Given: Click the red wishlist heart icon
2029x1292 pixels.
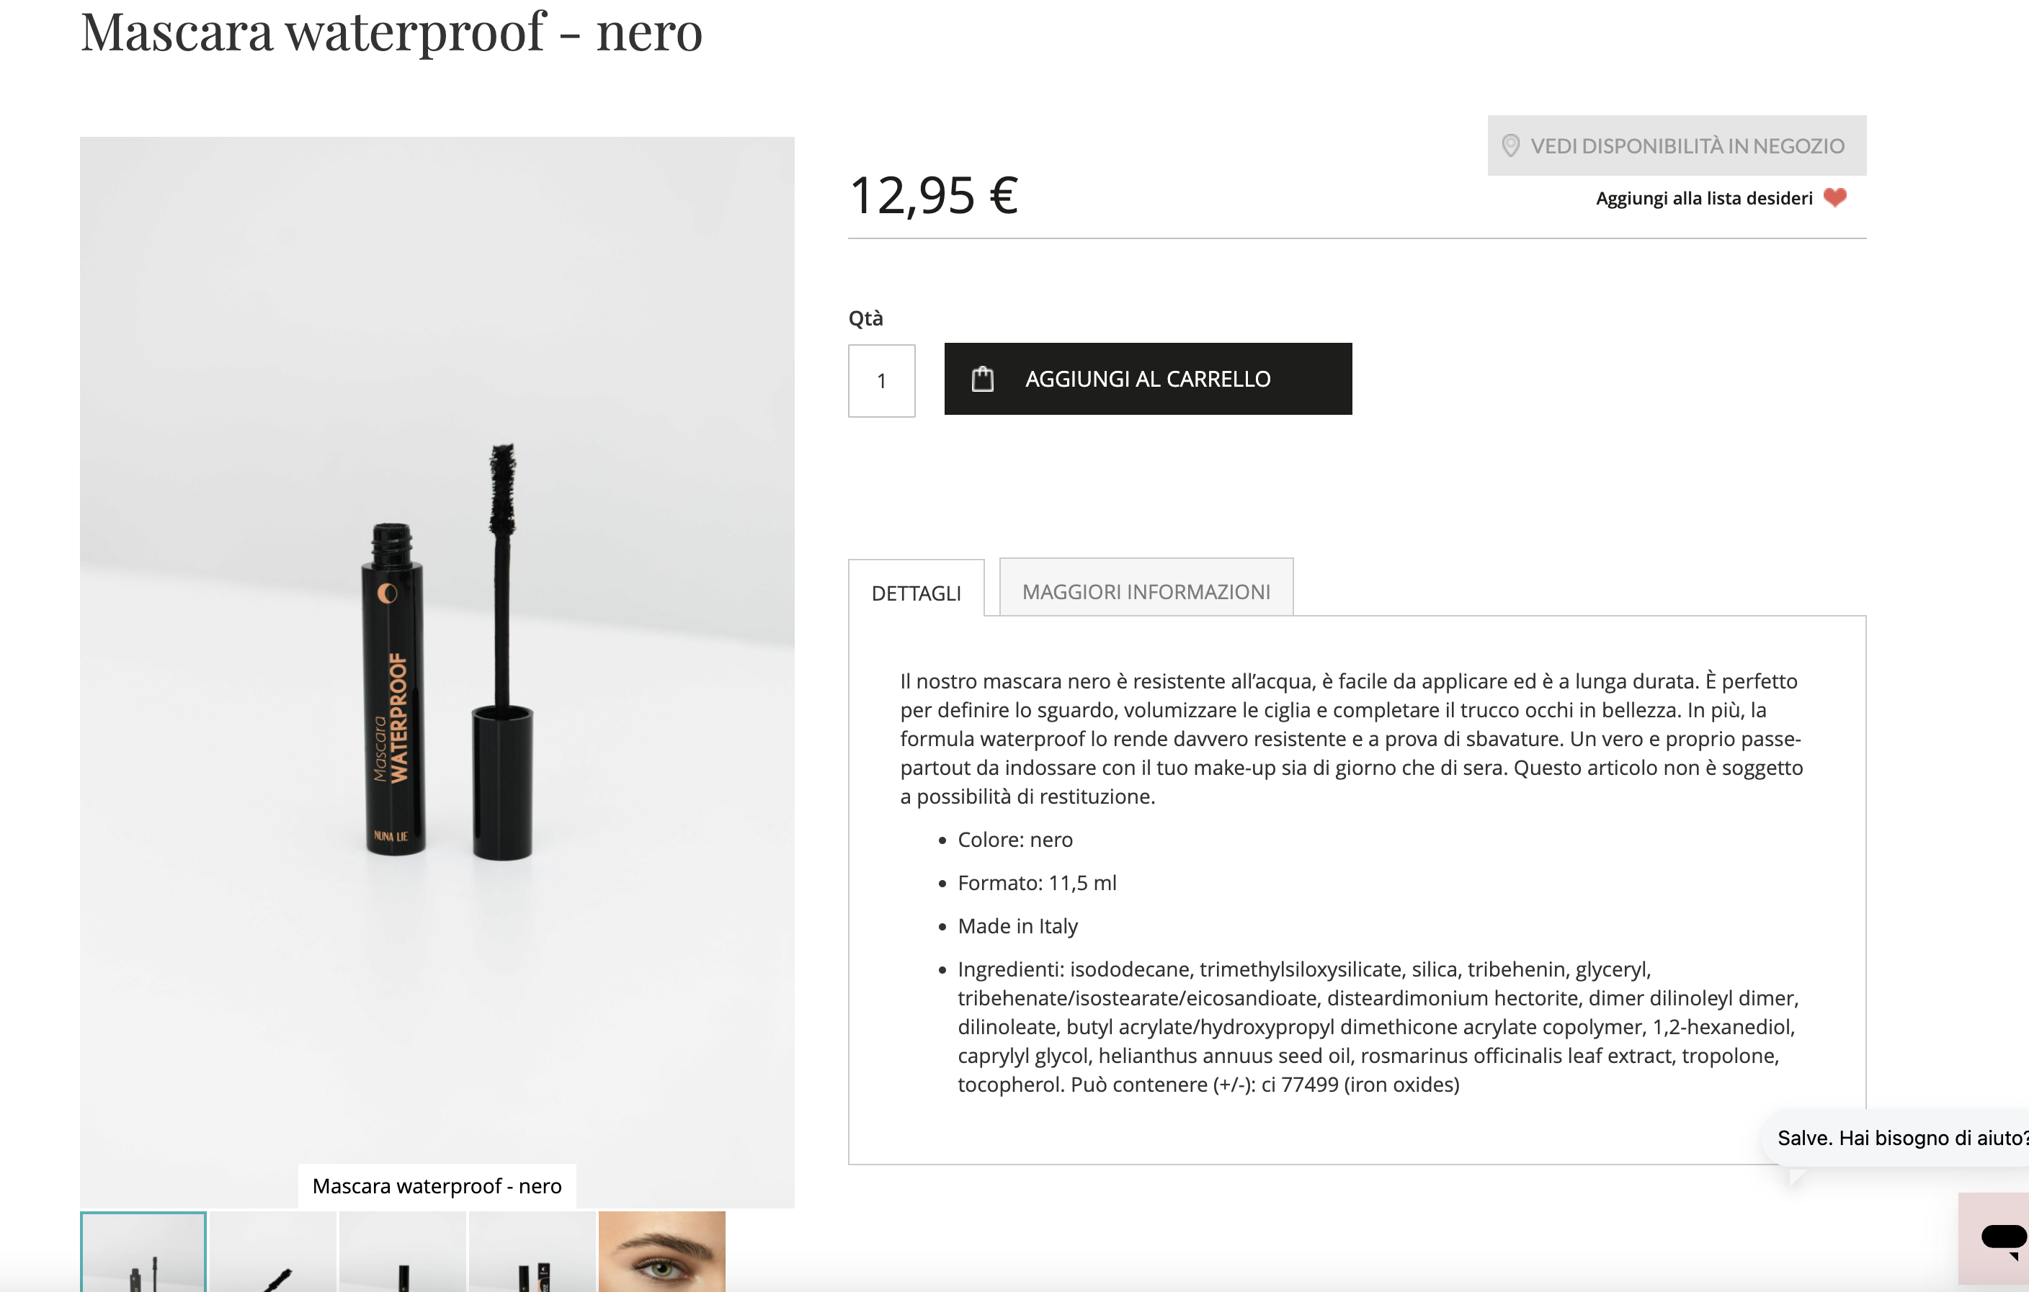Looking at the screenshot, I should pos(1835,197).
